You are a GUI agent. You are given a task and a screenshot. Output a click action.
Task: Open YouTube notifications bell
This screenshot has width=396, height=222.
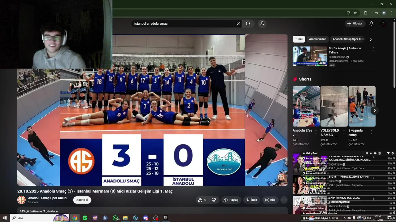pyautogui.click(x=372, y=24)
